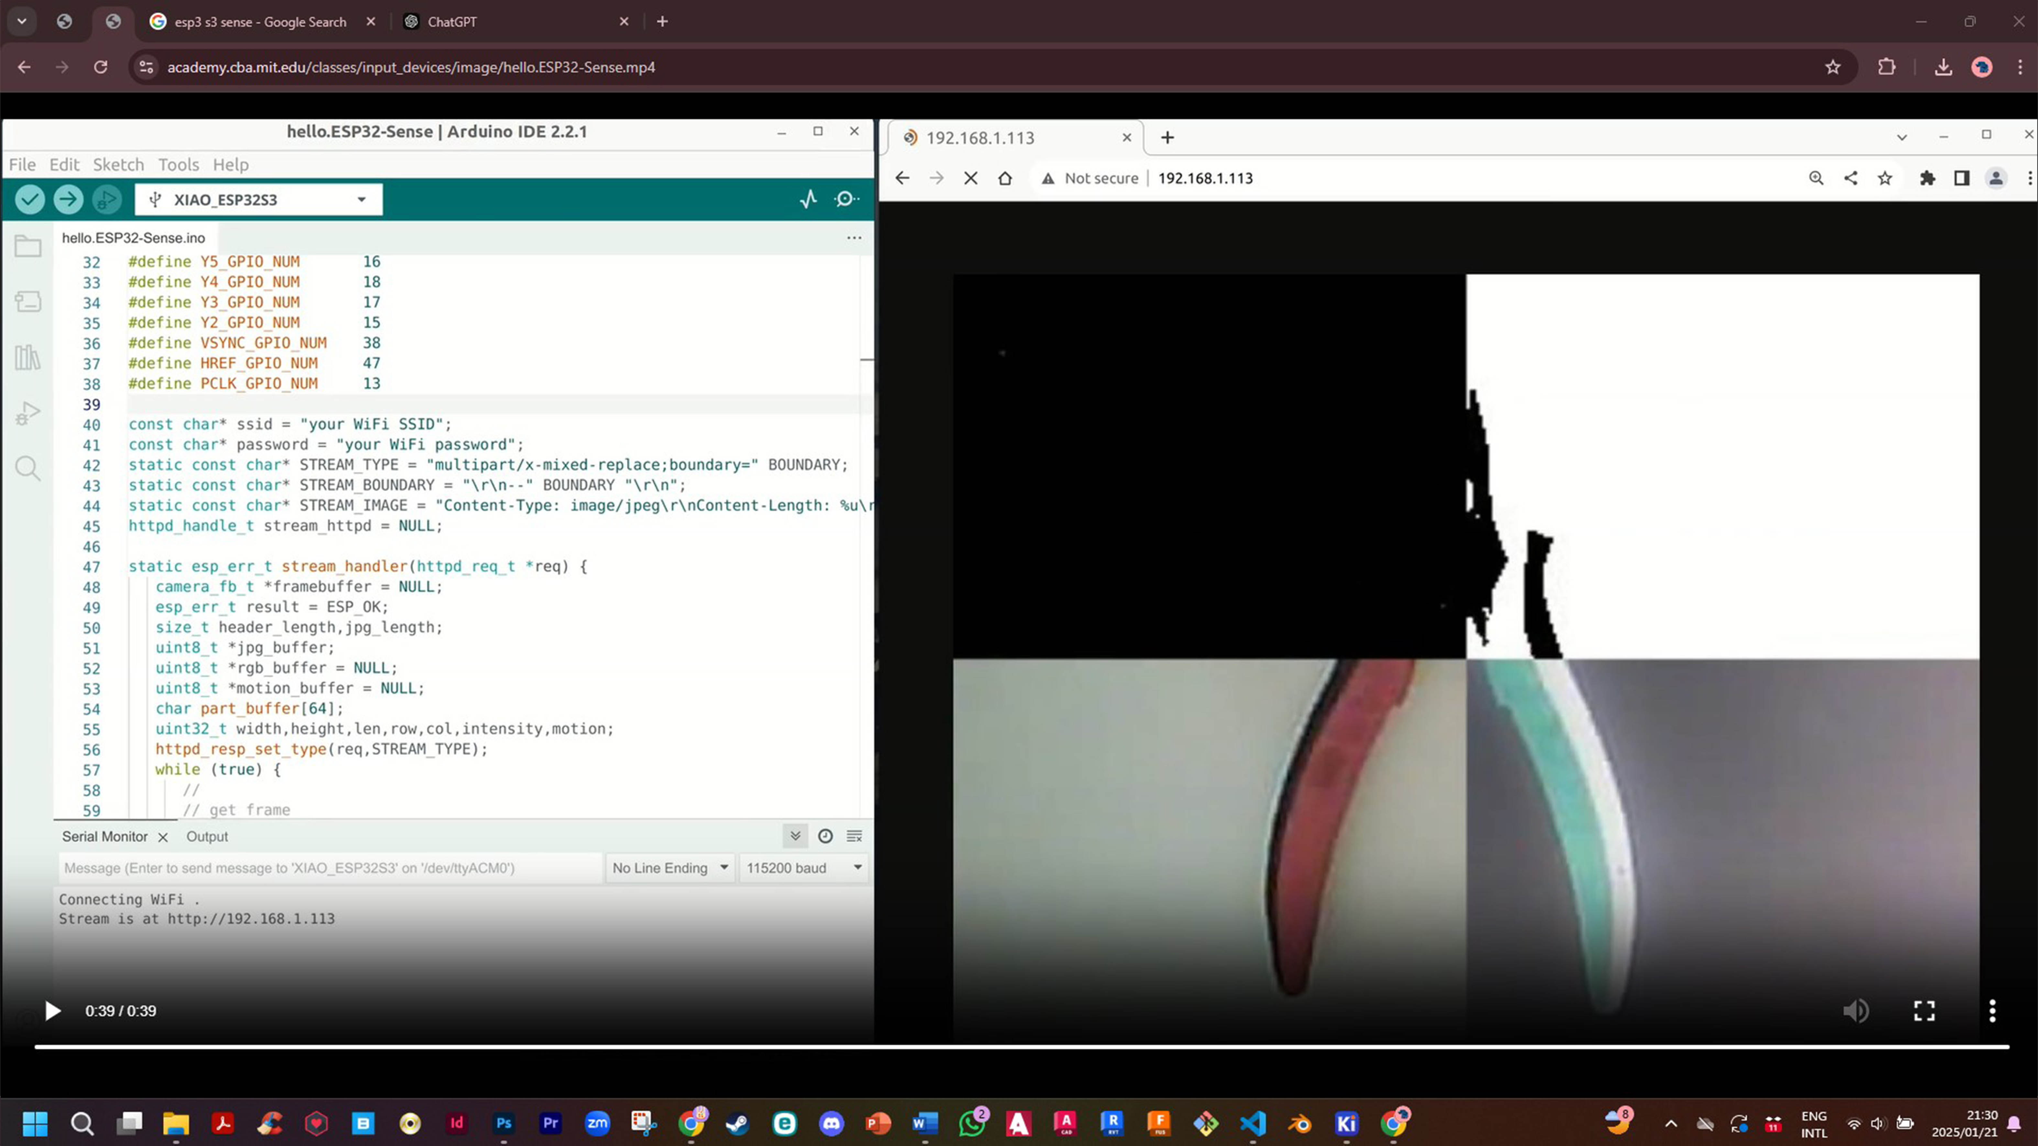Image resolution: width=2038 pixels, height=1146 pixels.
Task: Open the 115200 baud dropdown
Action: tap(803, 868)
